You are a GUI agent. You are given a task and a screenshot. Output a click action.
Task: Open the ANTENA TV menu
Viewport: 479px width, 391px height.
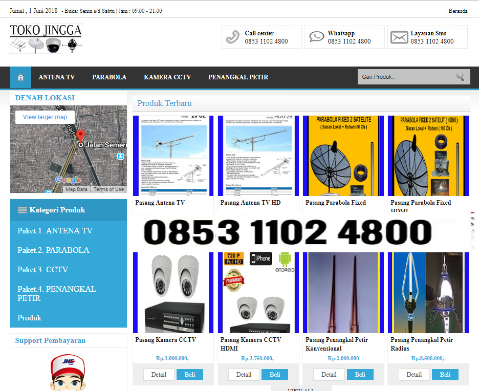pyautogui.click(x=57, y=77)
